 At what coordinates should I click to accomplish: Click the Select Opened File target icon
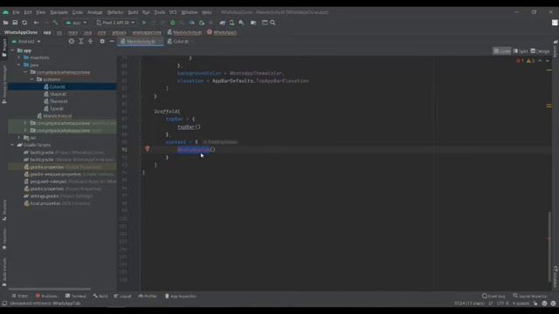coord(72,41)
